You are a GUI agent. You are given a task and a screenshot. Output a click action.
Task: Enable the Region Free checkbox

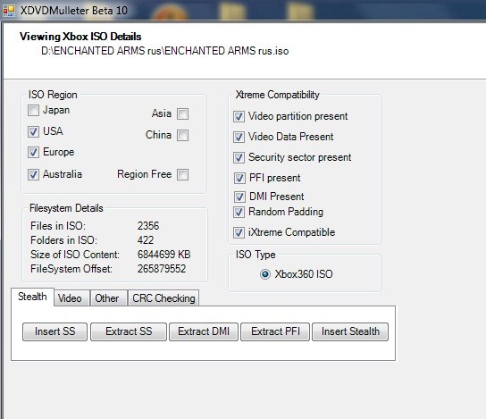(182, 174)
